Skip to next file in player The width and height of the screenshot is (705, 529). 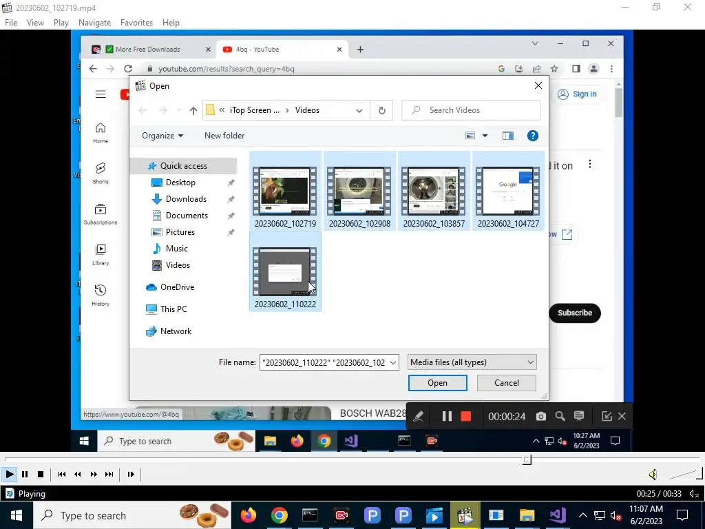[109, 474]
